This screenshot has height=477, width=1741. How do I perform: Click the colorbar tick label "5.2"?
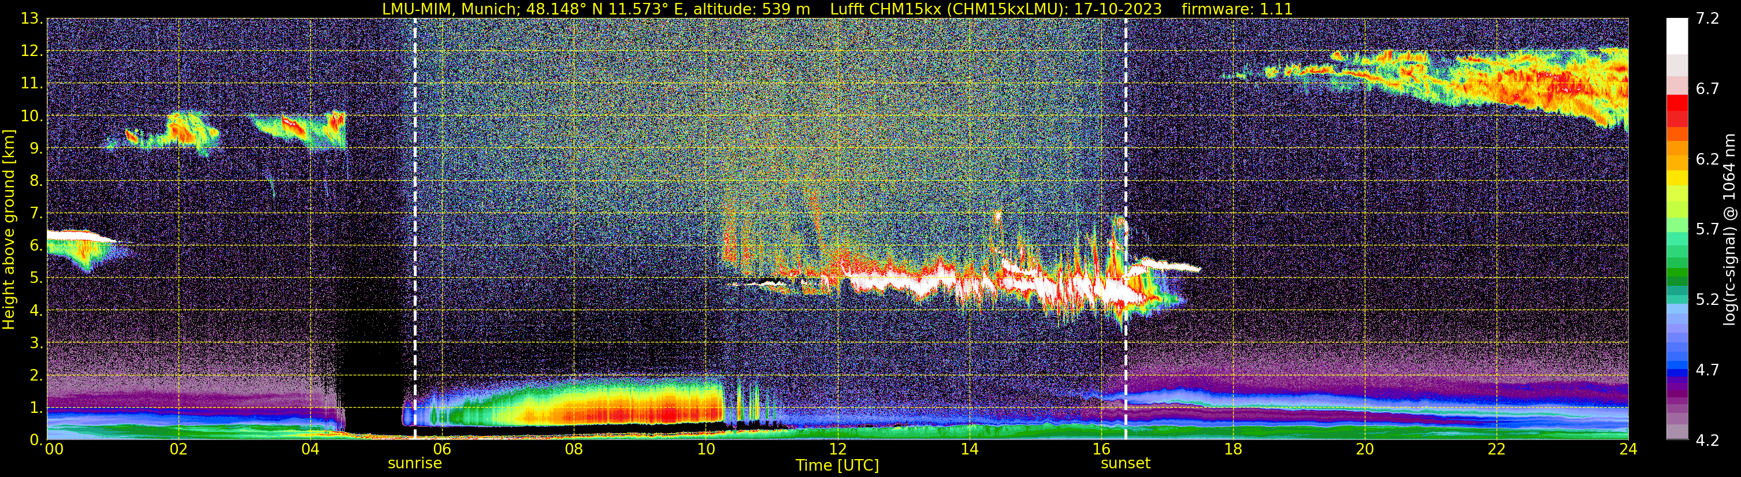coord(1707,300)
